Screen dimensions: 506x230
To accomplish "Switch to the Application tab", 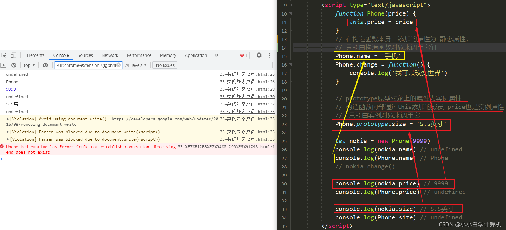I will point(196,55).
